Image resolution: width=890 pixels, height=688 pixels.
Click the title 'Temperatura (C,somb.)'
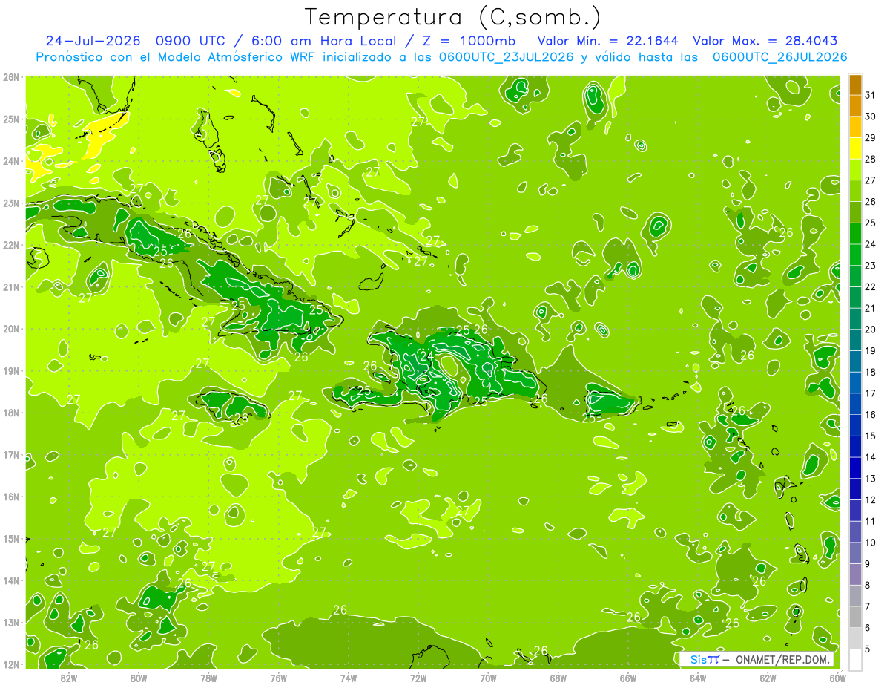click(x=453, y=17)
